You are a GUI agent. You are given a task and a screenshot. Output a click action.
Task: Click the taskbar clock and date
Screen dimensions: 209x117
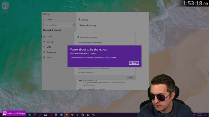click(x=200, y=115)
